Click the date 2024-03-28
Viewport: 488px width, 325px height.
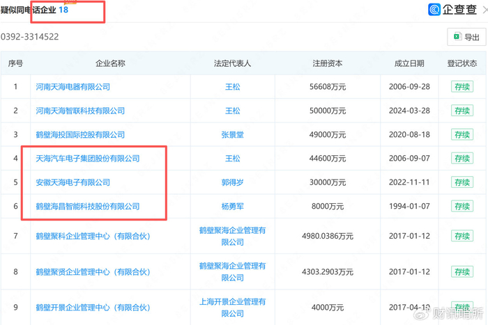pyautogui.click(x=409, y=111)
